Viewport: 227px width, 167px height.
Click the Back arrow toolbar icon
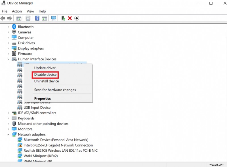coord(3,18)
